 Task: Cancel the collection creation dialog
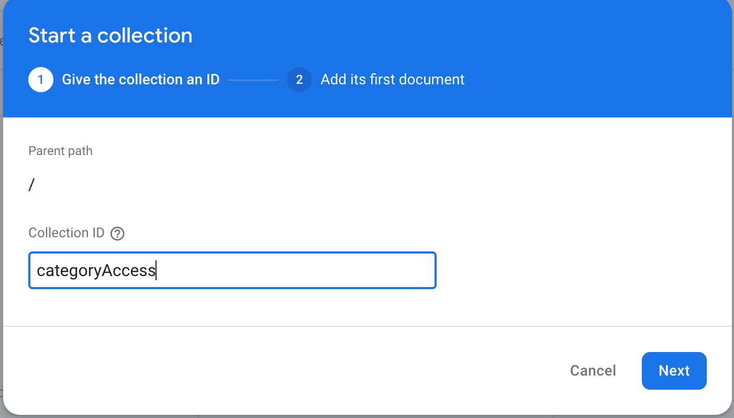593,371
